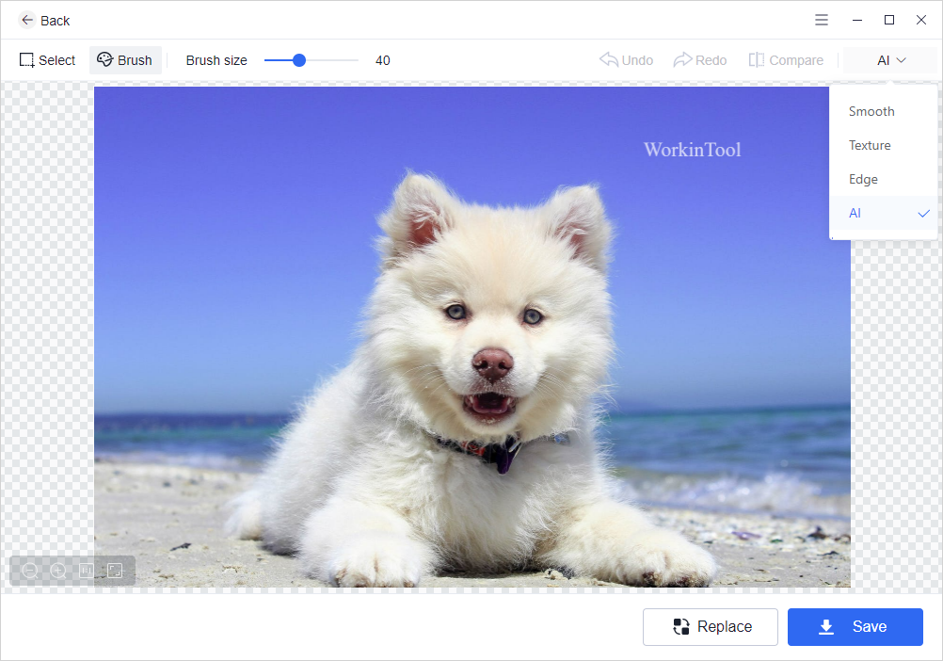Fit the image to the window

tap(115, 571)
